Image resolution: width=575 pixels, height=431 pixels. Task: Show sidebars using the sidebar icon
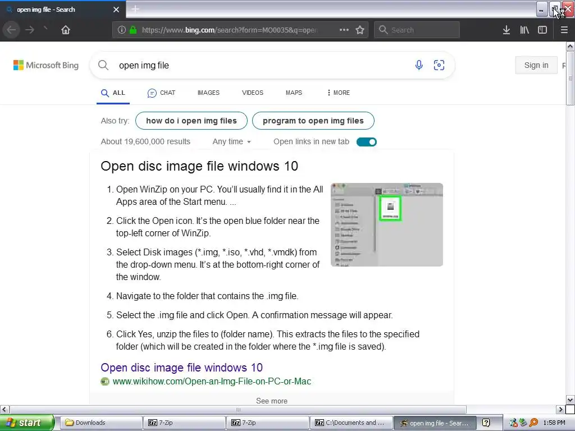pyautogui.click(x=542, y=30)
